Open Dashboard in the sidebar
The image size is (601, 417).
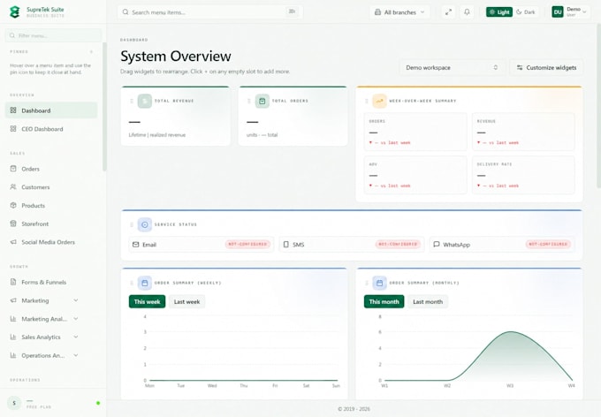point(51,110)
